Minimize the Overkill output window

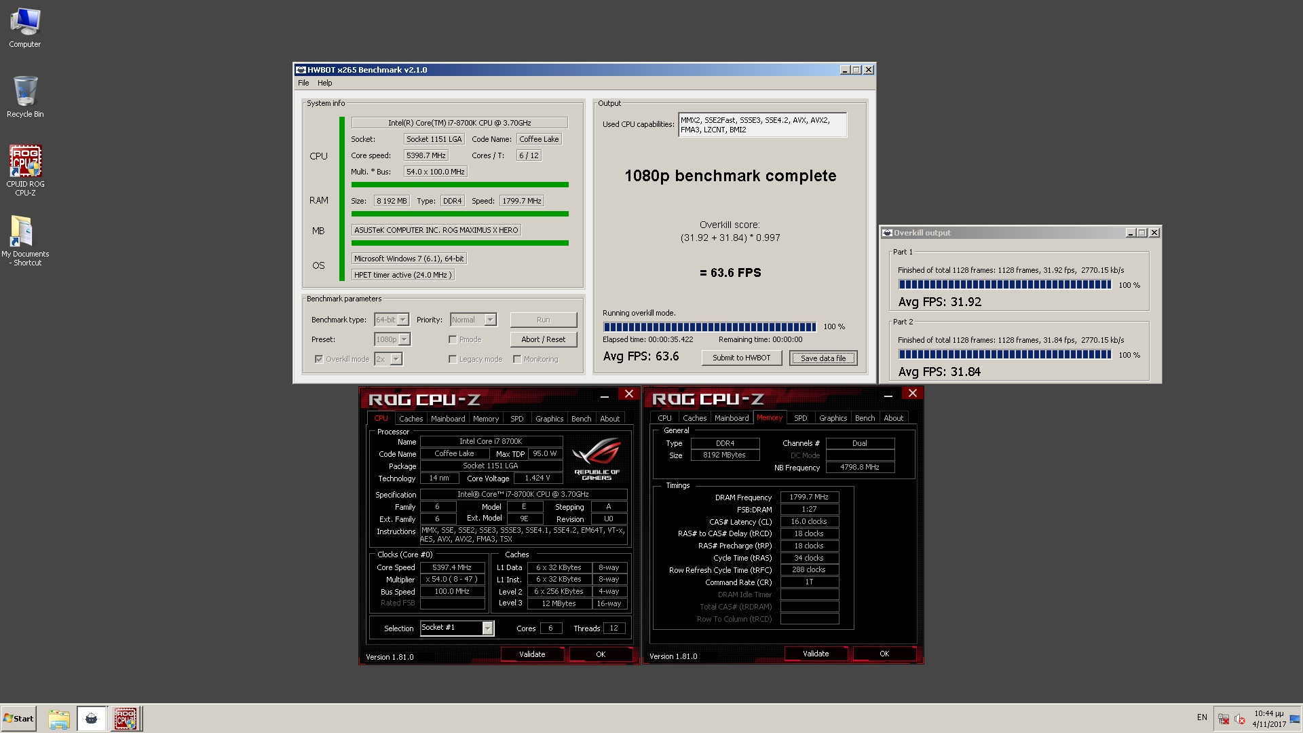click(1131, 233)
